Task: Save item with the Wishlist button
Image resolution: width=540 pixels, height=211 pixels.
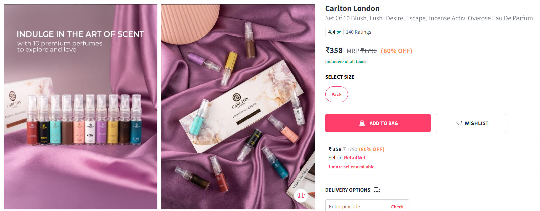Action: click(x=471, y=123)
